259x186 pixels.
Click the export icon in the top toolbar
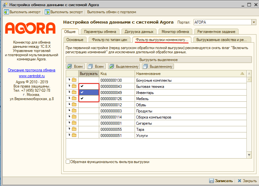pos(47,12)
